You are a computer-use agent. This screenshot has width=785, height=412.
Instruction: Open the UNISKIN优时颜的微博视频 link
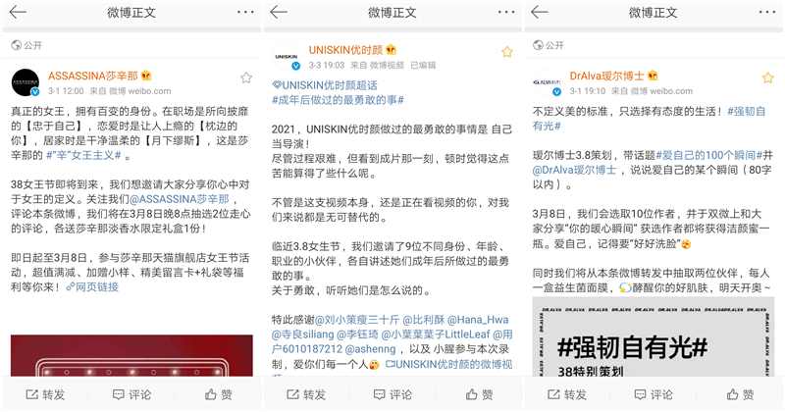(448, 365)
